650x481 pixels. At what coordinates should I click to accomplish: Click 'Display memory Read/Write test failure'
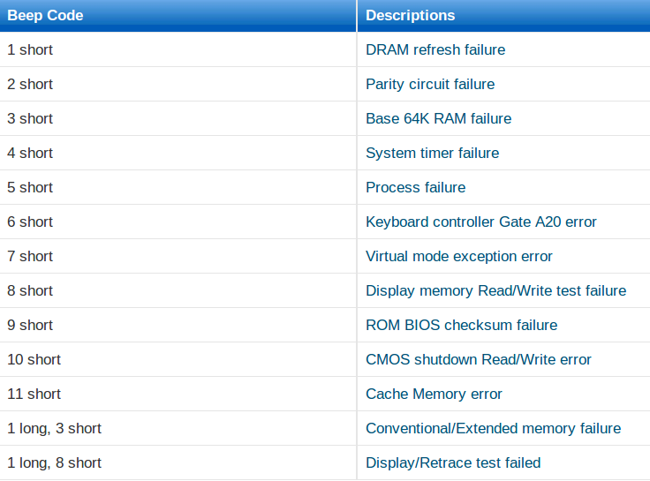pyautogui.click(x=495, y=290)
